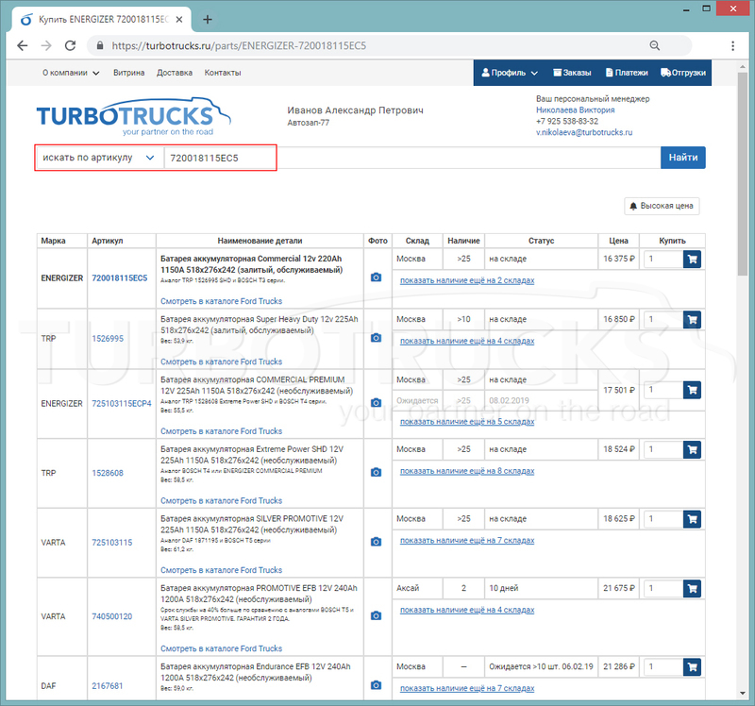Click the page vertical scrollbar thumb

point(742,174)
